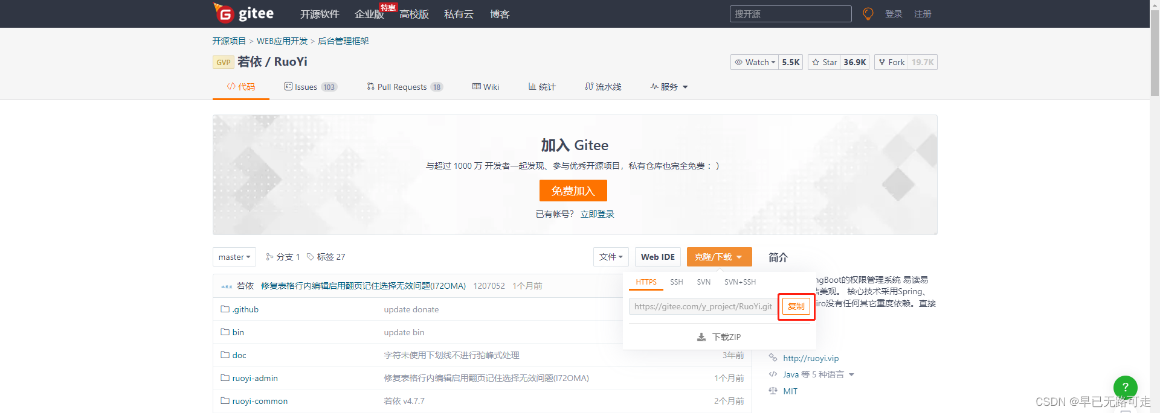Open the Wiki tab
The height and width of the screenshot is (413, 1160).
[486, 87]
